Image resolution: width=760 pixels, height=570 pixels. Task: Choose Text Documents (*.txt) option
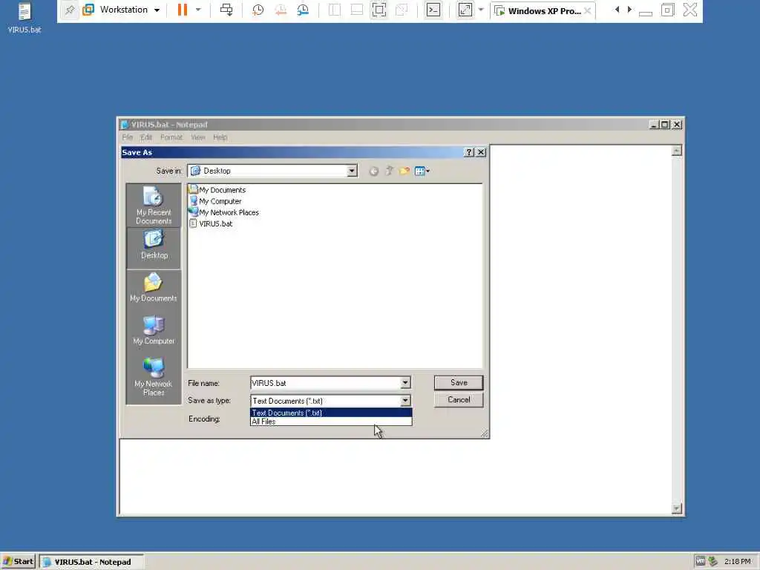(331, 413)
